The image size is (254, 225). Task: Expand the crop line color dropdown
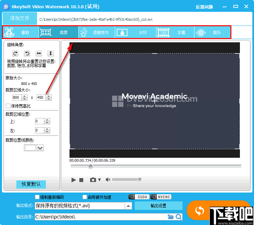click(x=40, y=148)
